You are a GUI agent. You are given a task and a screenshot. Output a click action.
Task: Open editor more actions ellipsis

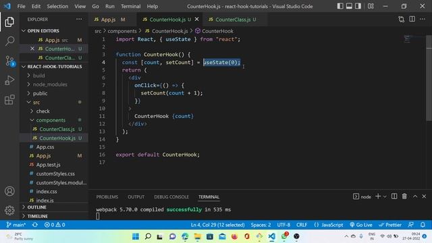point(423,20)
